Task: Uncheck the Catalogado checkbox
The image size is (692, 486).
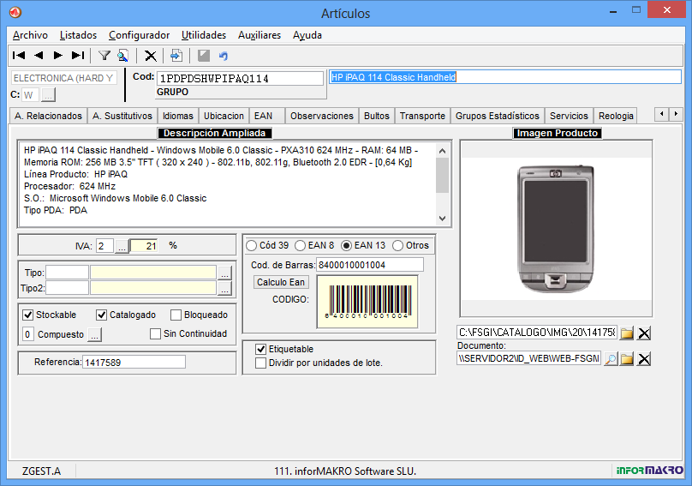Action: click(x=102, y=315)
